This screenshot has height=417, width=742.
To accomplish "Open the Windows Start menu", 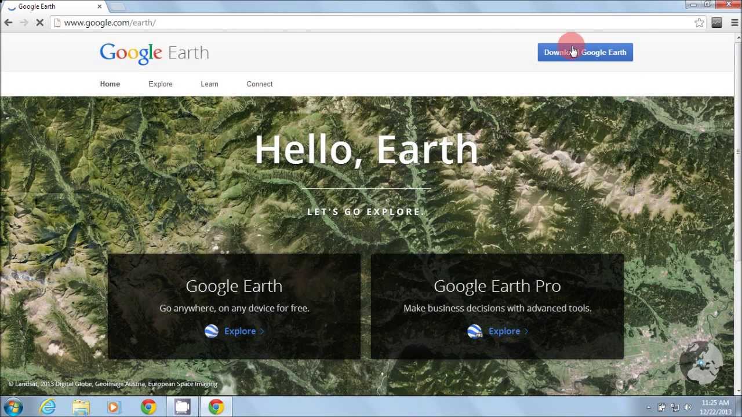I will coord(13,407).
